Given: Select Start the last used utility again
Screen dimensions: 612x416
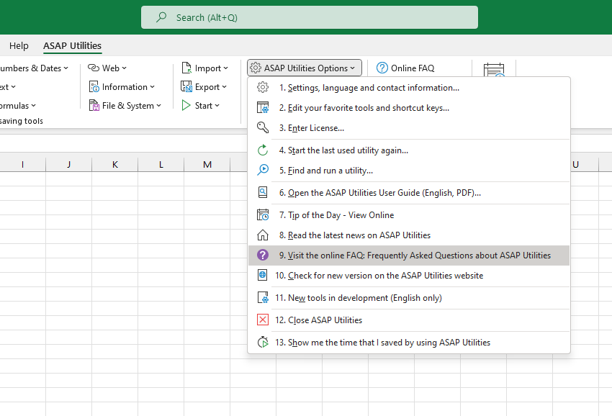Looking at the screenshot, I should click(x=409, y=150).
